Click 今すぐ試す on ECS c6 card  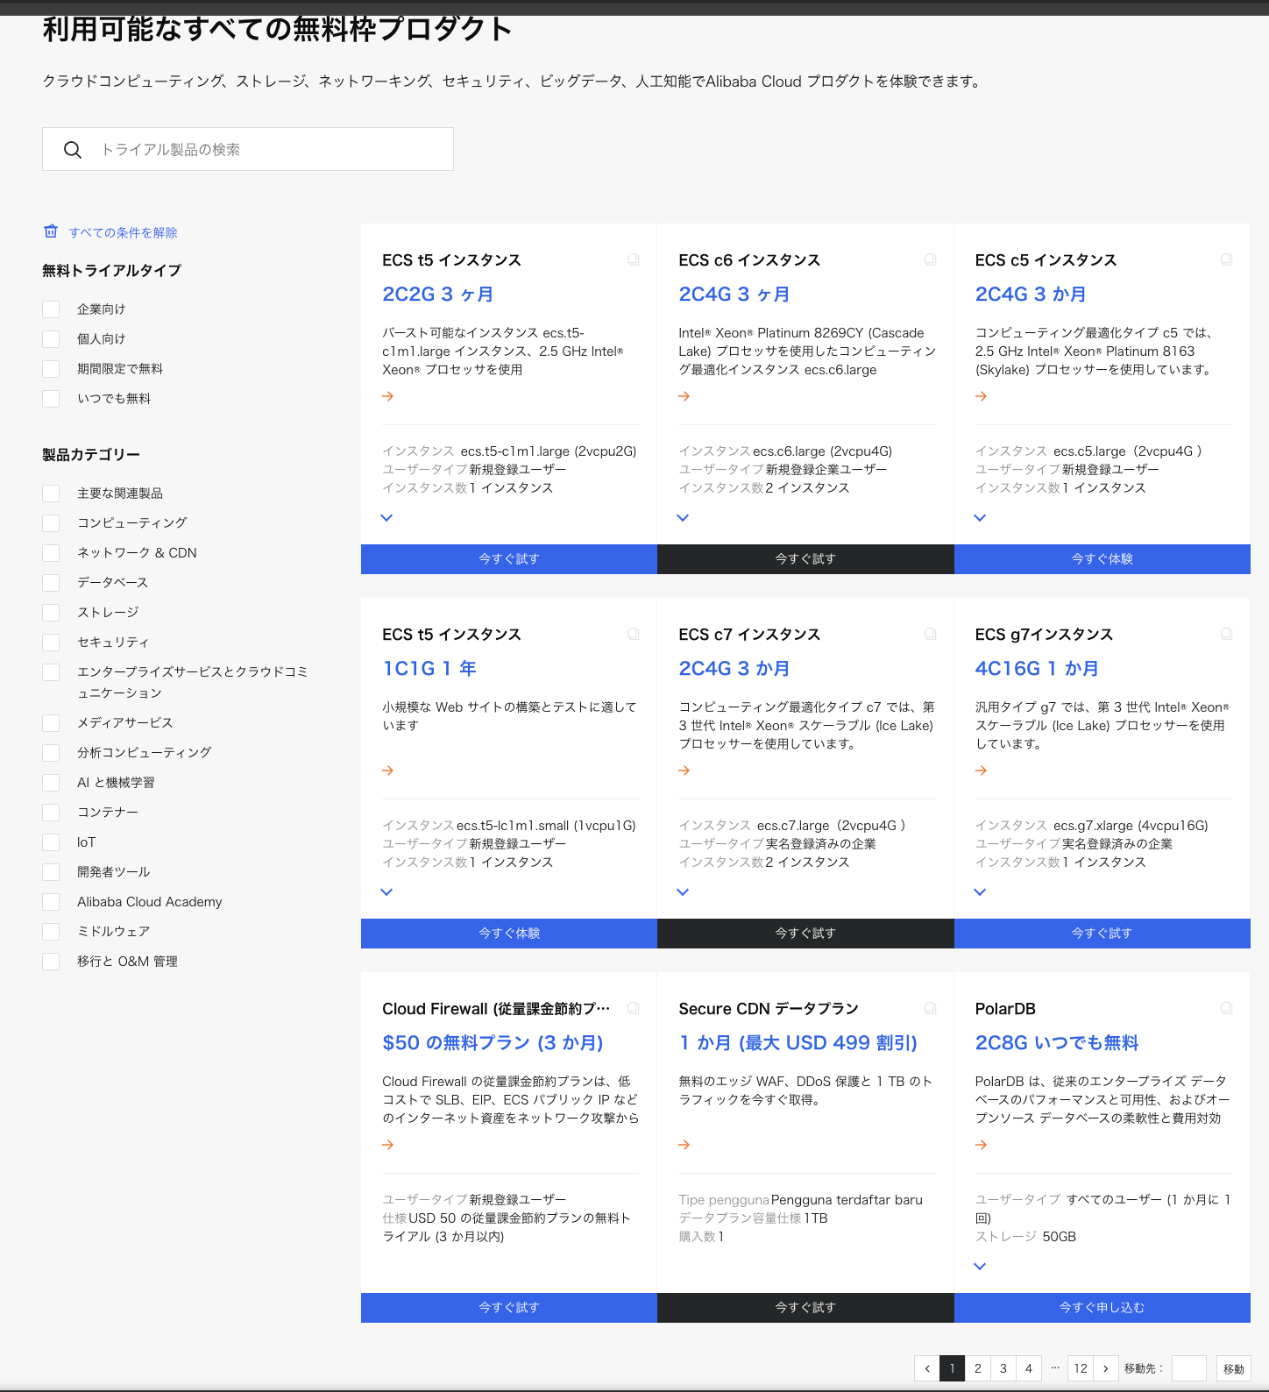(805, 559)
